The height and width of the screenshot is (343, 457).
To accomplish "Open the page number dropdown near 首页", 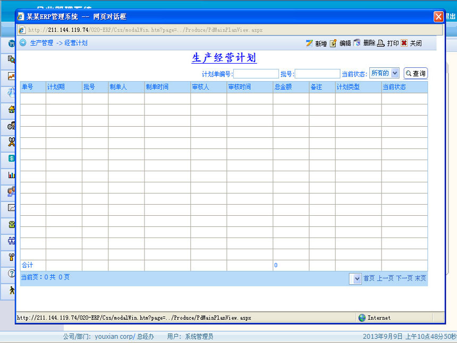I will 355,278.
